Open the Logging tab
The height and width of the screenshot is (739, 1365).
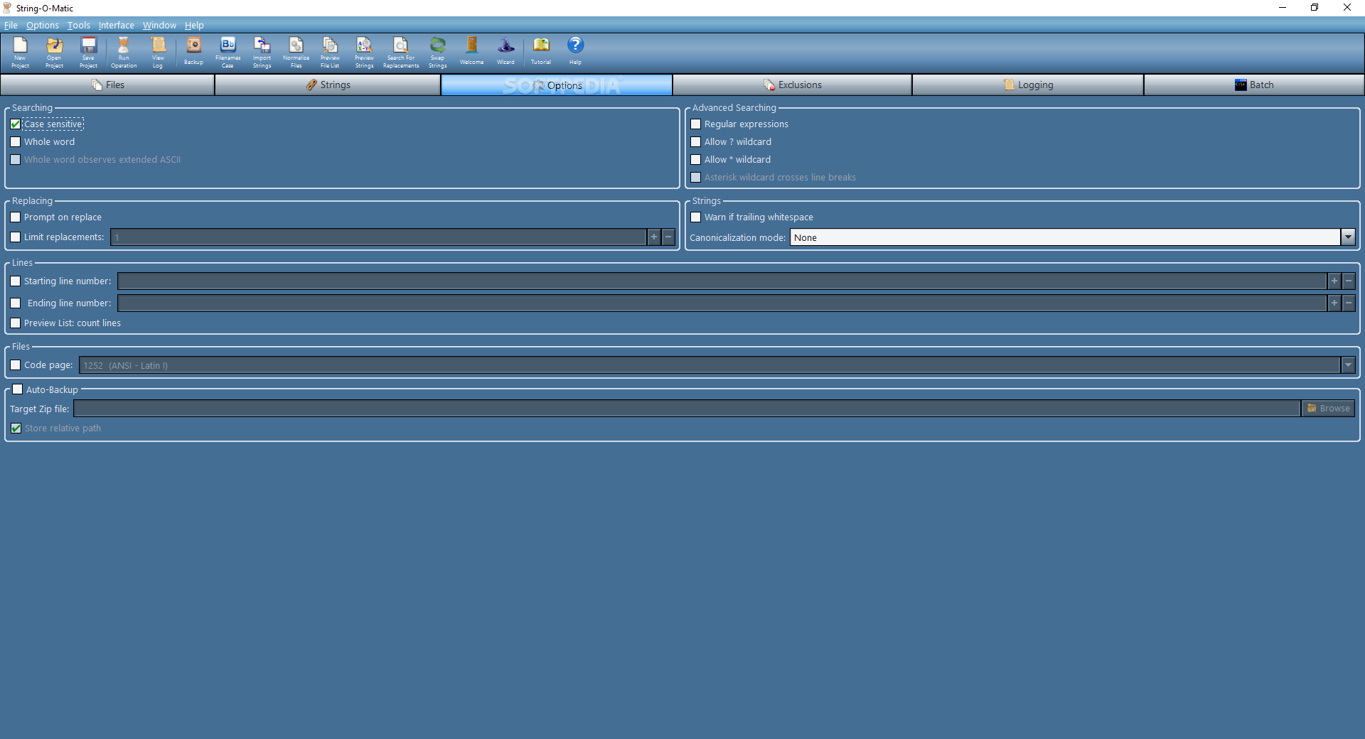1028,85
